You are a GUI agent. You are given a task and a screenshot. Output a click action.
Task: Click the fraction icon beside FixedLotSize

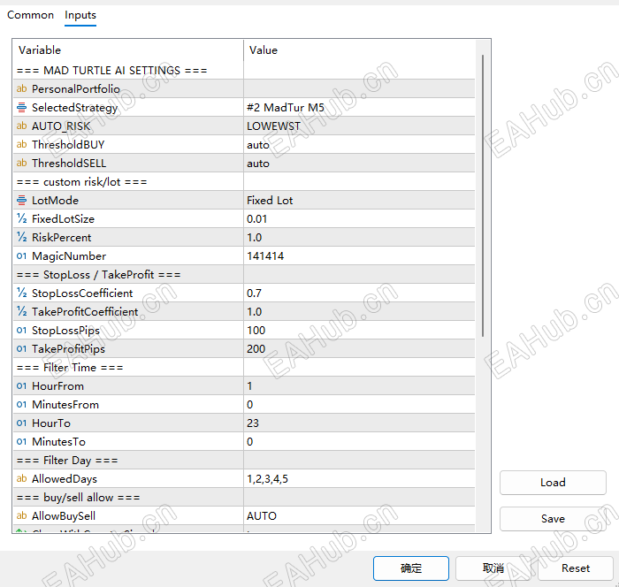click(22, 218)
